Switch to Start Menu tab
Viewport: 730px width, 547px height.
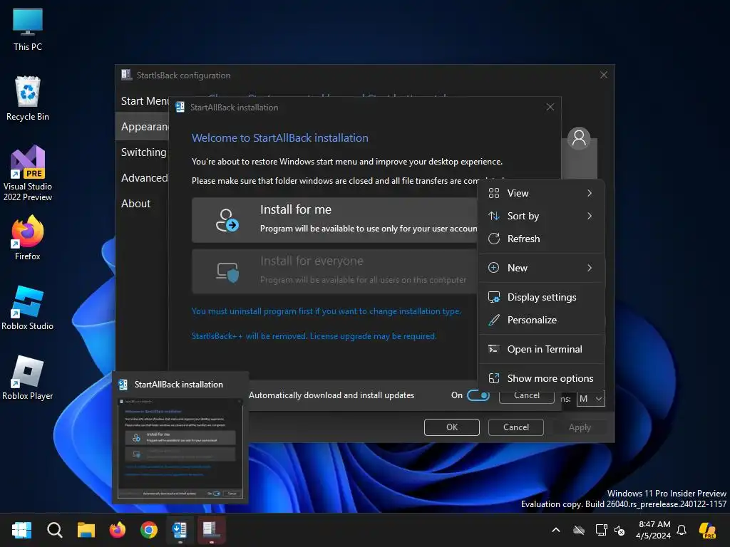click(x=143, y=101)
